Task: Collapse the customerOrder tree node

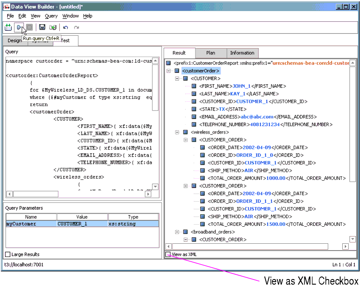Action: pos(169,71)
